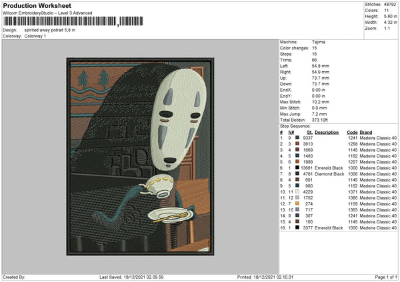The image size is (400, 282).
Task: Click "Madeira Classic 40" in stop row 8
Action: coord(378,180)
